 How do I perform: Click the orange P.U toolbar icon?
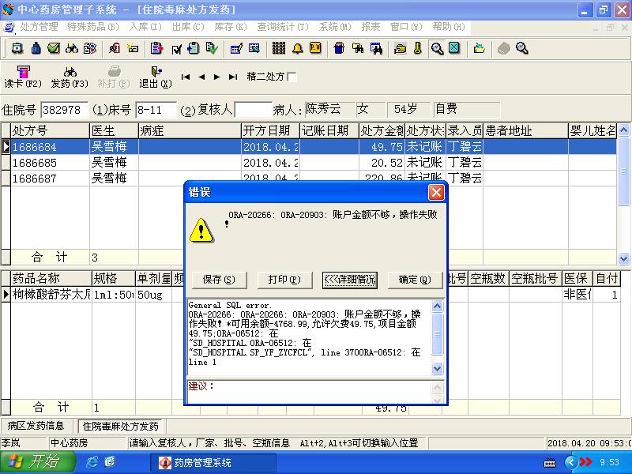coord(315,48)
